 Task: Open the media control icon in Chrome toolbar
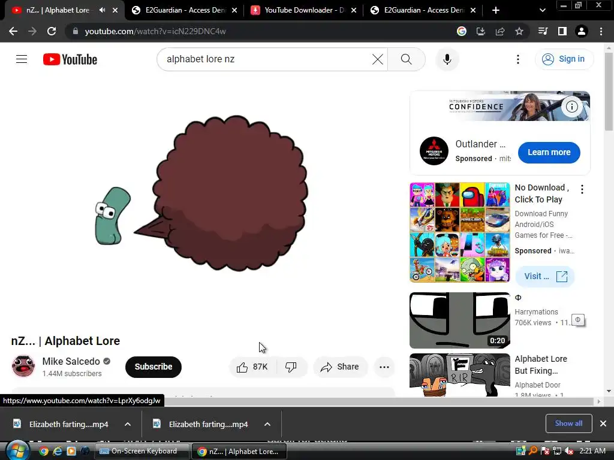[x=543, y=31]
